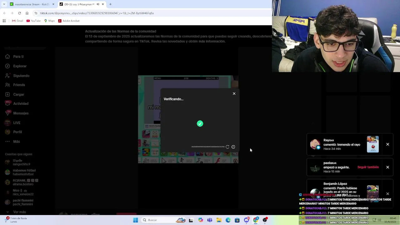
Task: Open a new browser tab
Action: 110,4
